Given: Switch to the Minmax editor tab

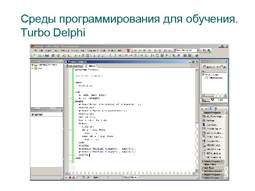Looking at the screenshot, I should pyautogui.click(x=90, y=66).
